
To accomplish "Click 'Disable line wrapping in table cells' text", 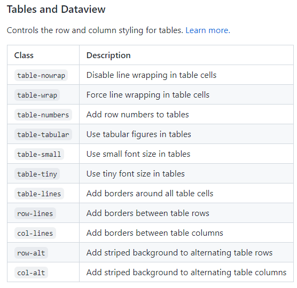I will [151, 75].
